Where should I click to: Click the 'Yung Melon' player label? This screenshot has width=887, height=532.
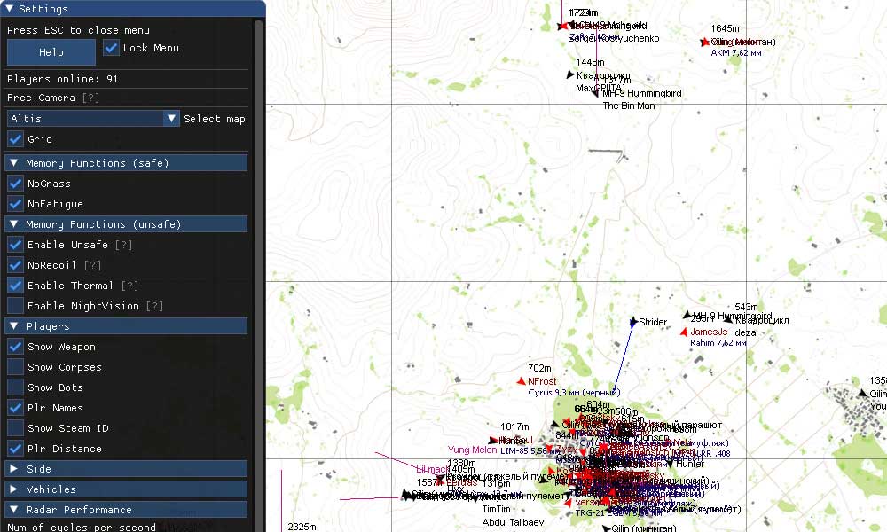[x=473, y=450]
